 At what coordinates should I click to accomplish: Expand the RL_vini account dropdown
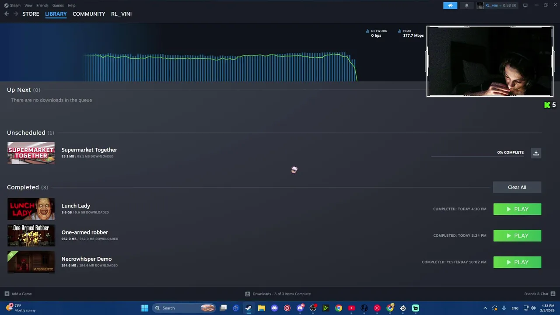(x=500, y=5)
